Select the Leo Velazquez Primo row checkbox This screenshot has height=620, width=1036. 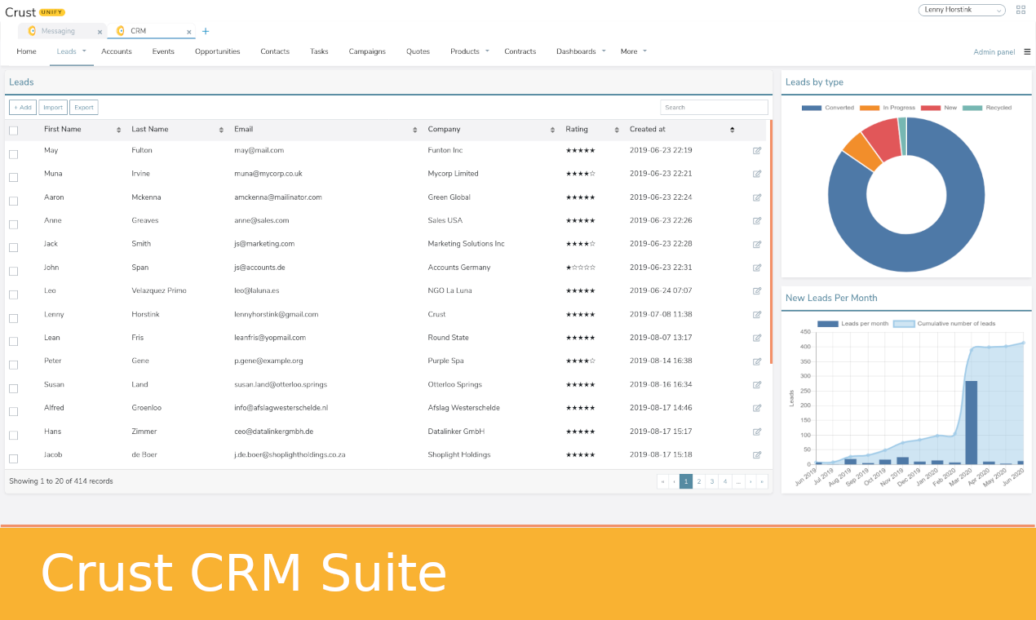click(x=14, y=294)
